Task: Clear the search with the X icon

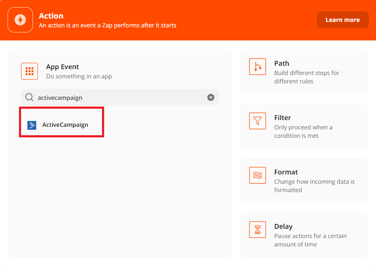Action: click(211, 97)
